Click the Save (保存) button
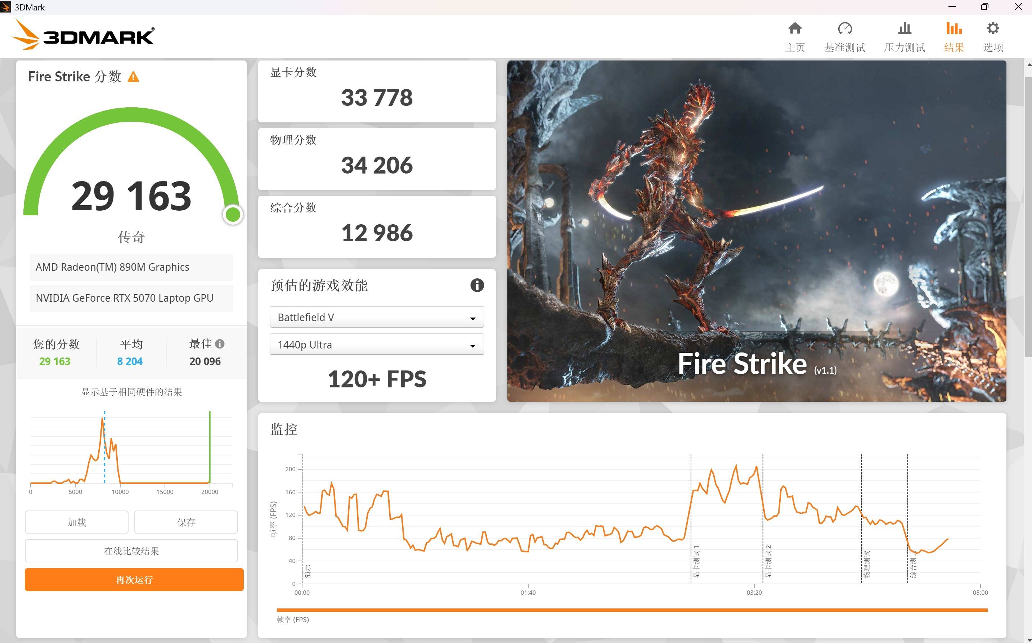Screen dimensions: 1032x643 pyautogui.click(x=186, y=522)
